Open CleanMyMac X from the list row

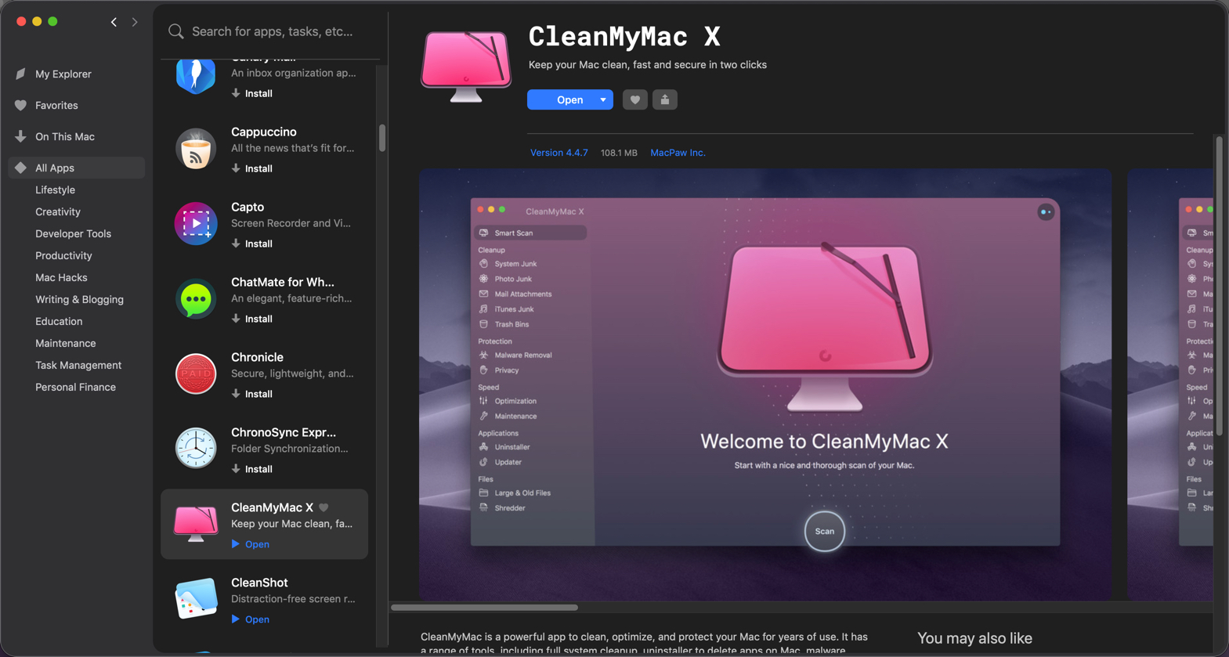251,544
